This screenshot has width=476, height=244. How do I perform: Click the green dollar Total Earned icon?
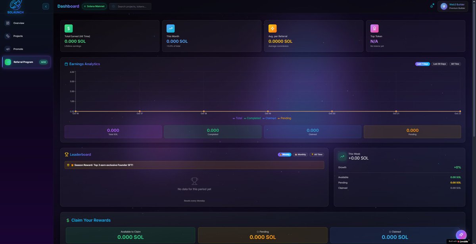(x=68, y=28)
